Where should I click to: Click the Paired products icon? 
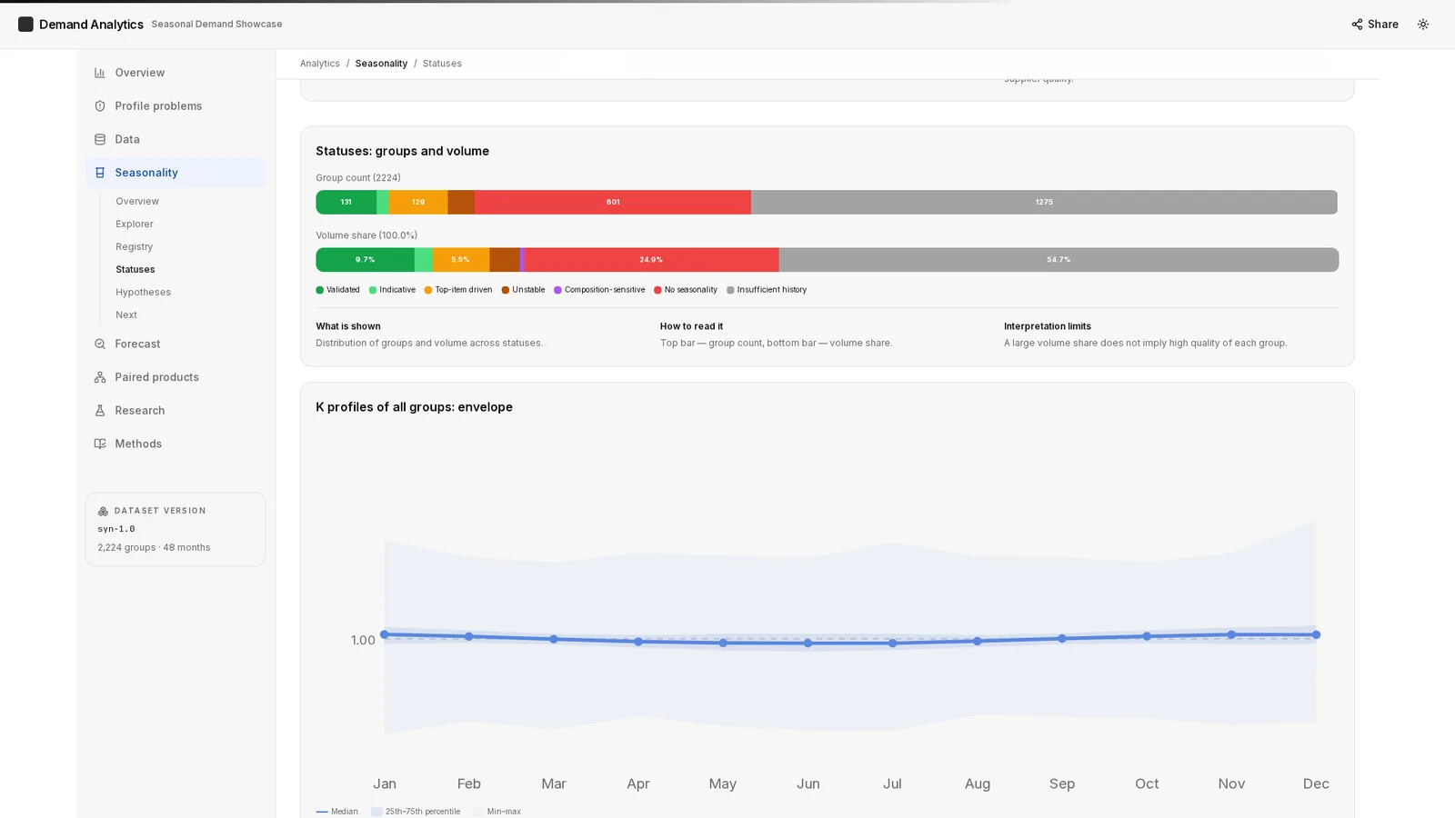(100, 377)
